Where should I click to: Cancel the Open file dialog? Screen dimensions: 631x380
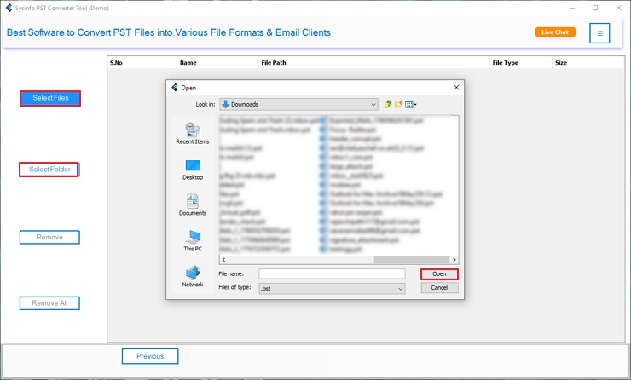(439, 287)
